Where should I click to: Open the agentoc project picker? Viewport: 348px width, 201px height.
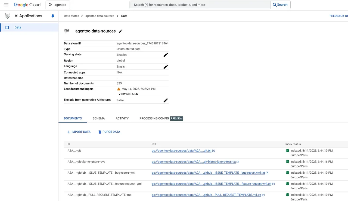58,5
